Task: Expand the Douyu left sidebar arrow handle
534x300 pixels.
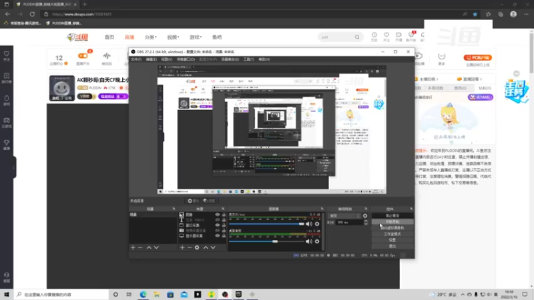Action: click(x=13, y=167)
